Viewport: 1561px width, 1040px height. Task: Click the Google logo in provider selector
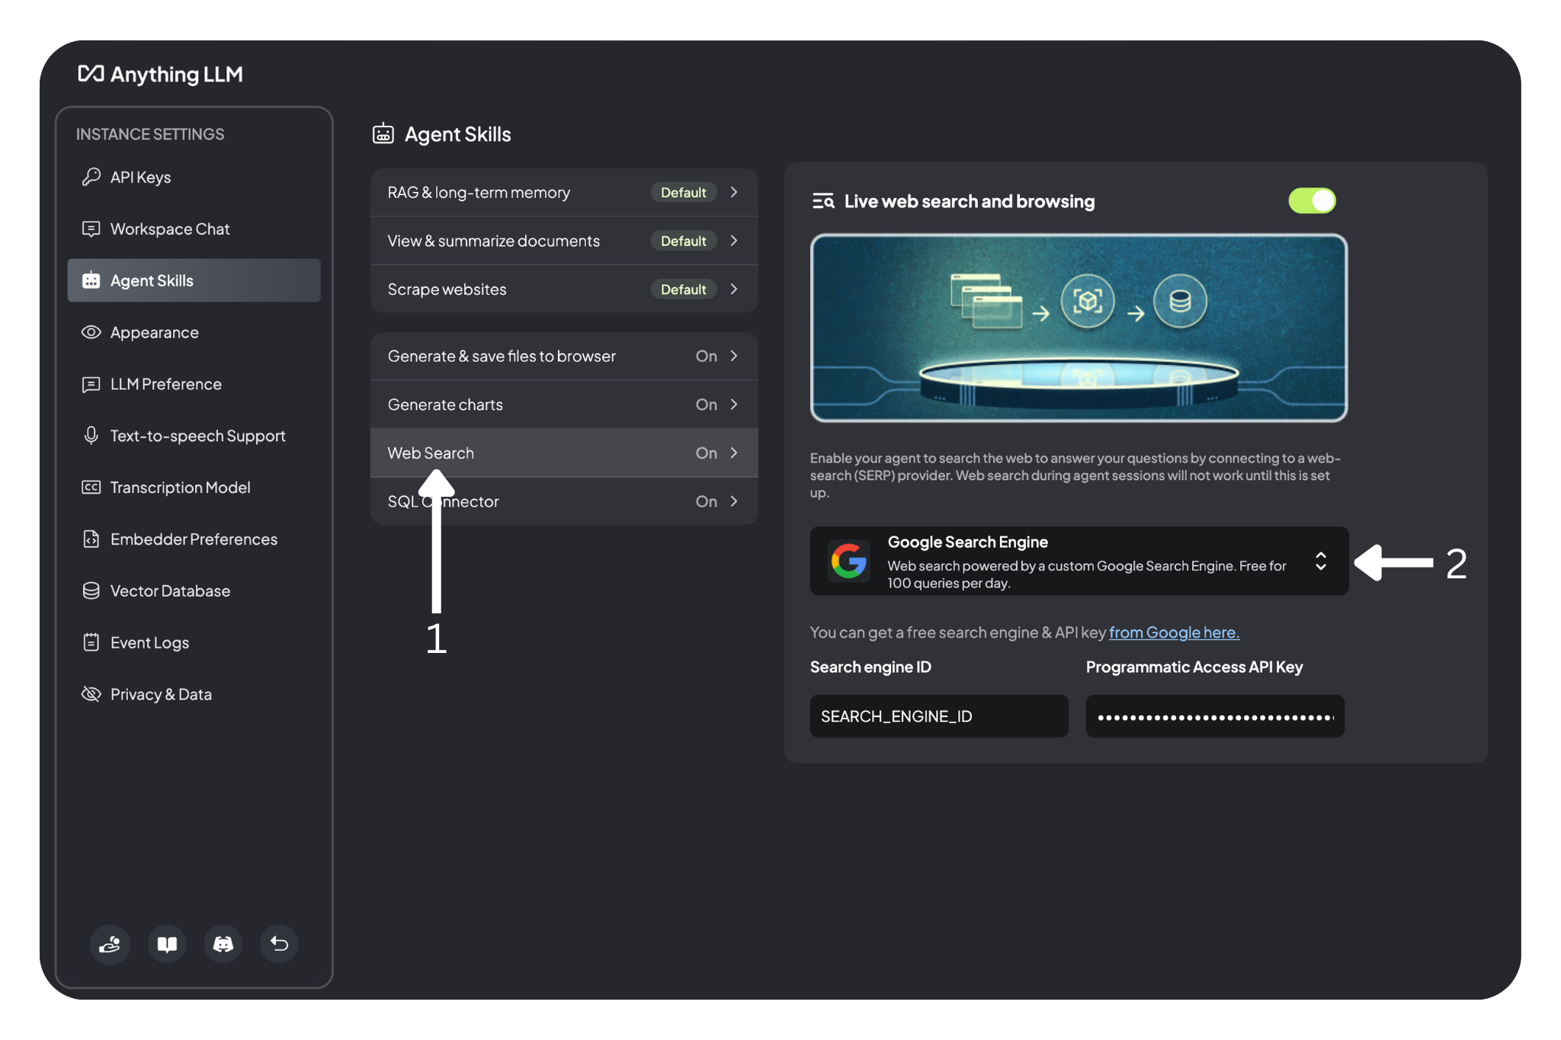[849, 562]
